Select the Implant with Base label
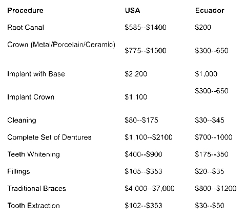Image resolution: width=246 pixels, height=219 pixels. 36,74
